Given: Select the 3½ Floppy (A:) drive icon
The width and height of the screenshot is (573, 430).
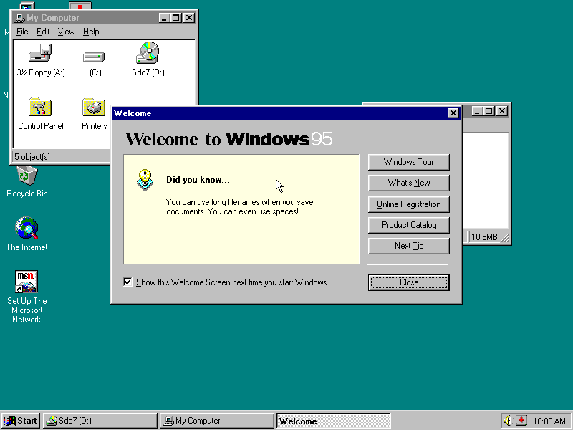Looking at the screenshot, I should [41, 53].
